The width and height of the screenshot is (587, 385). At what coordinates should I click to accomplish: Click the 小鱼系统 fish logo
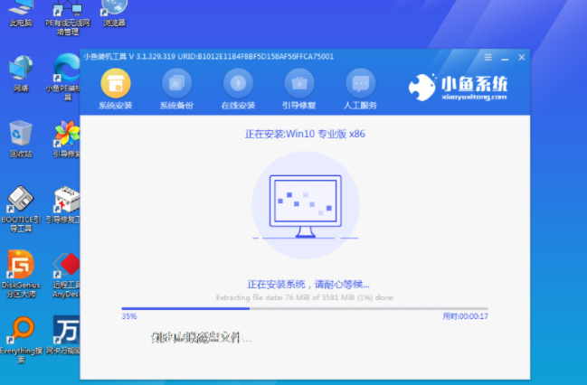[423, 88]
